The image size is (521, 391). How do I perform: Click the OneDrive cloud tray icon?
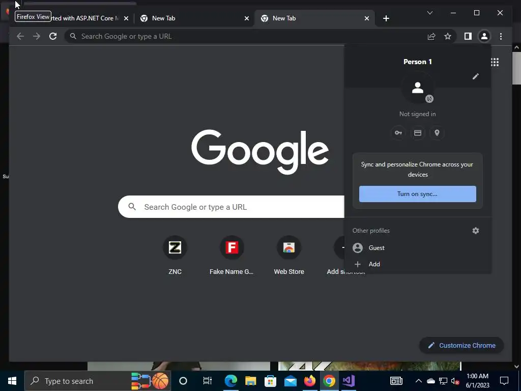(x=430, y=381)
